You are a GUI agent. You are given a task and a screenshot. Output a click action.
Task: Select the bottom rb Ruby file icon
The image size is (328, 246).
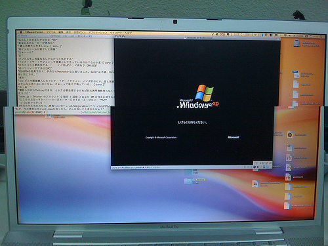tap(288, 177)
